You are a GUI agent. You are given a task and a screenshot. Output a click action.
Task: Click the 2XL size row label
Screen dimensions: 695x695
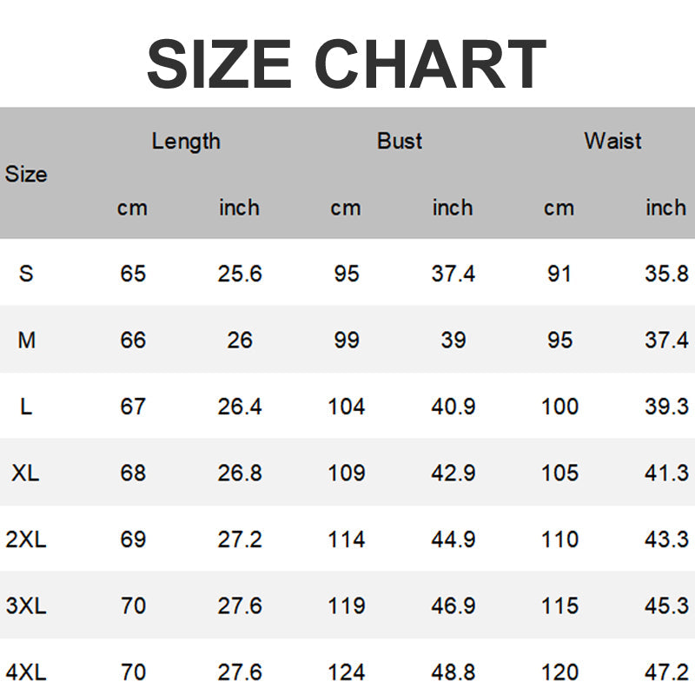click(x=26, y=539)
